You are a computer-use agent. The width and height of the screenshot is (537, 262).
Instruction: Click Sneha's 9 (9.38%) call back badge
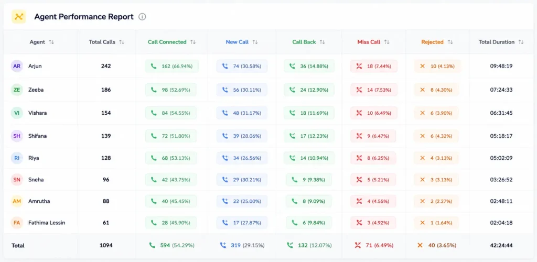click(309, 180)
